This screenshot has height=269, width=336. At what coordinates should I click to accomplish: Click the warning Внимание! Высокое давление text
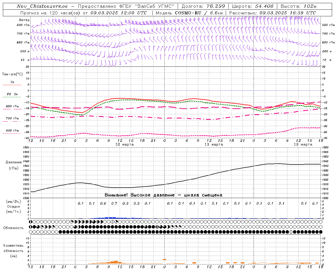pyautogui.click(x=139, y=195)
